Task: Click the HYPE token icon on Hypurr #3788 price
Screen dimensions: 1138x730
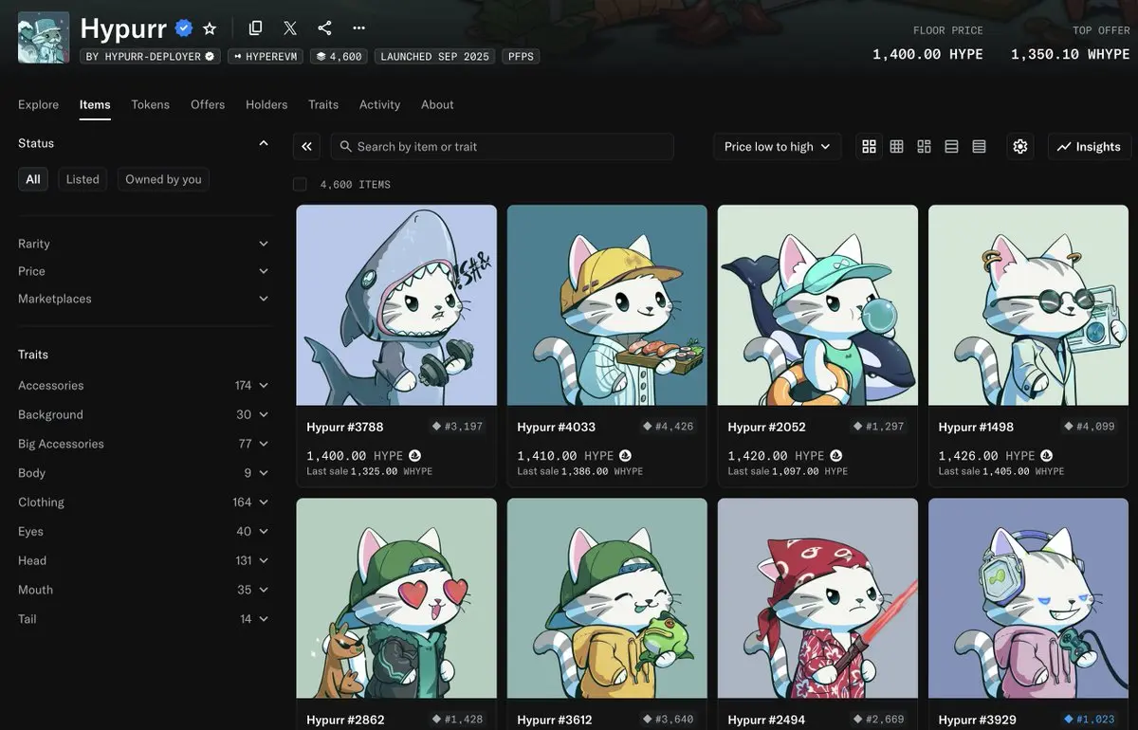Action: [414, 456]
